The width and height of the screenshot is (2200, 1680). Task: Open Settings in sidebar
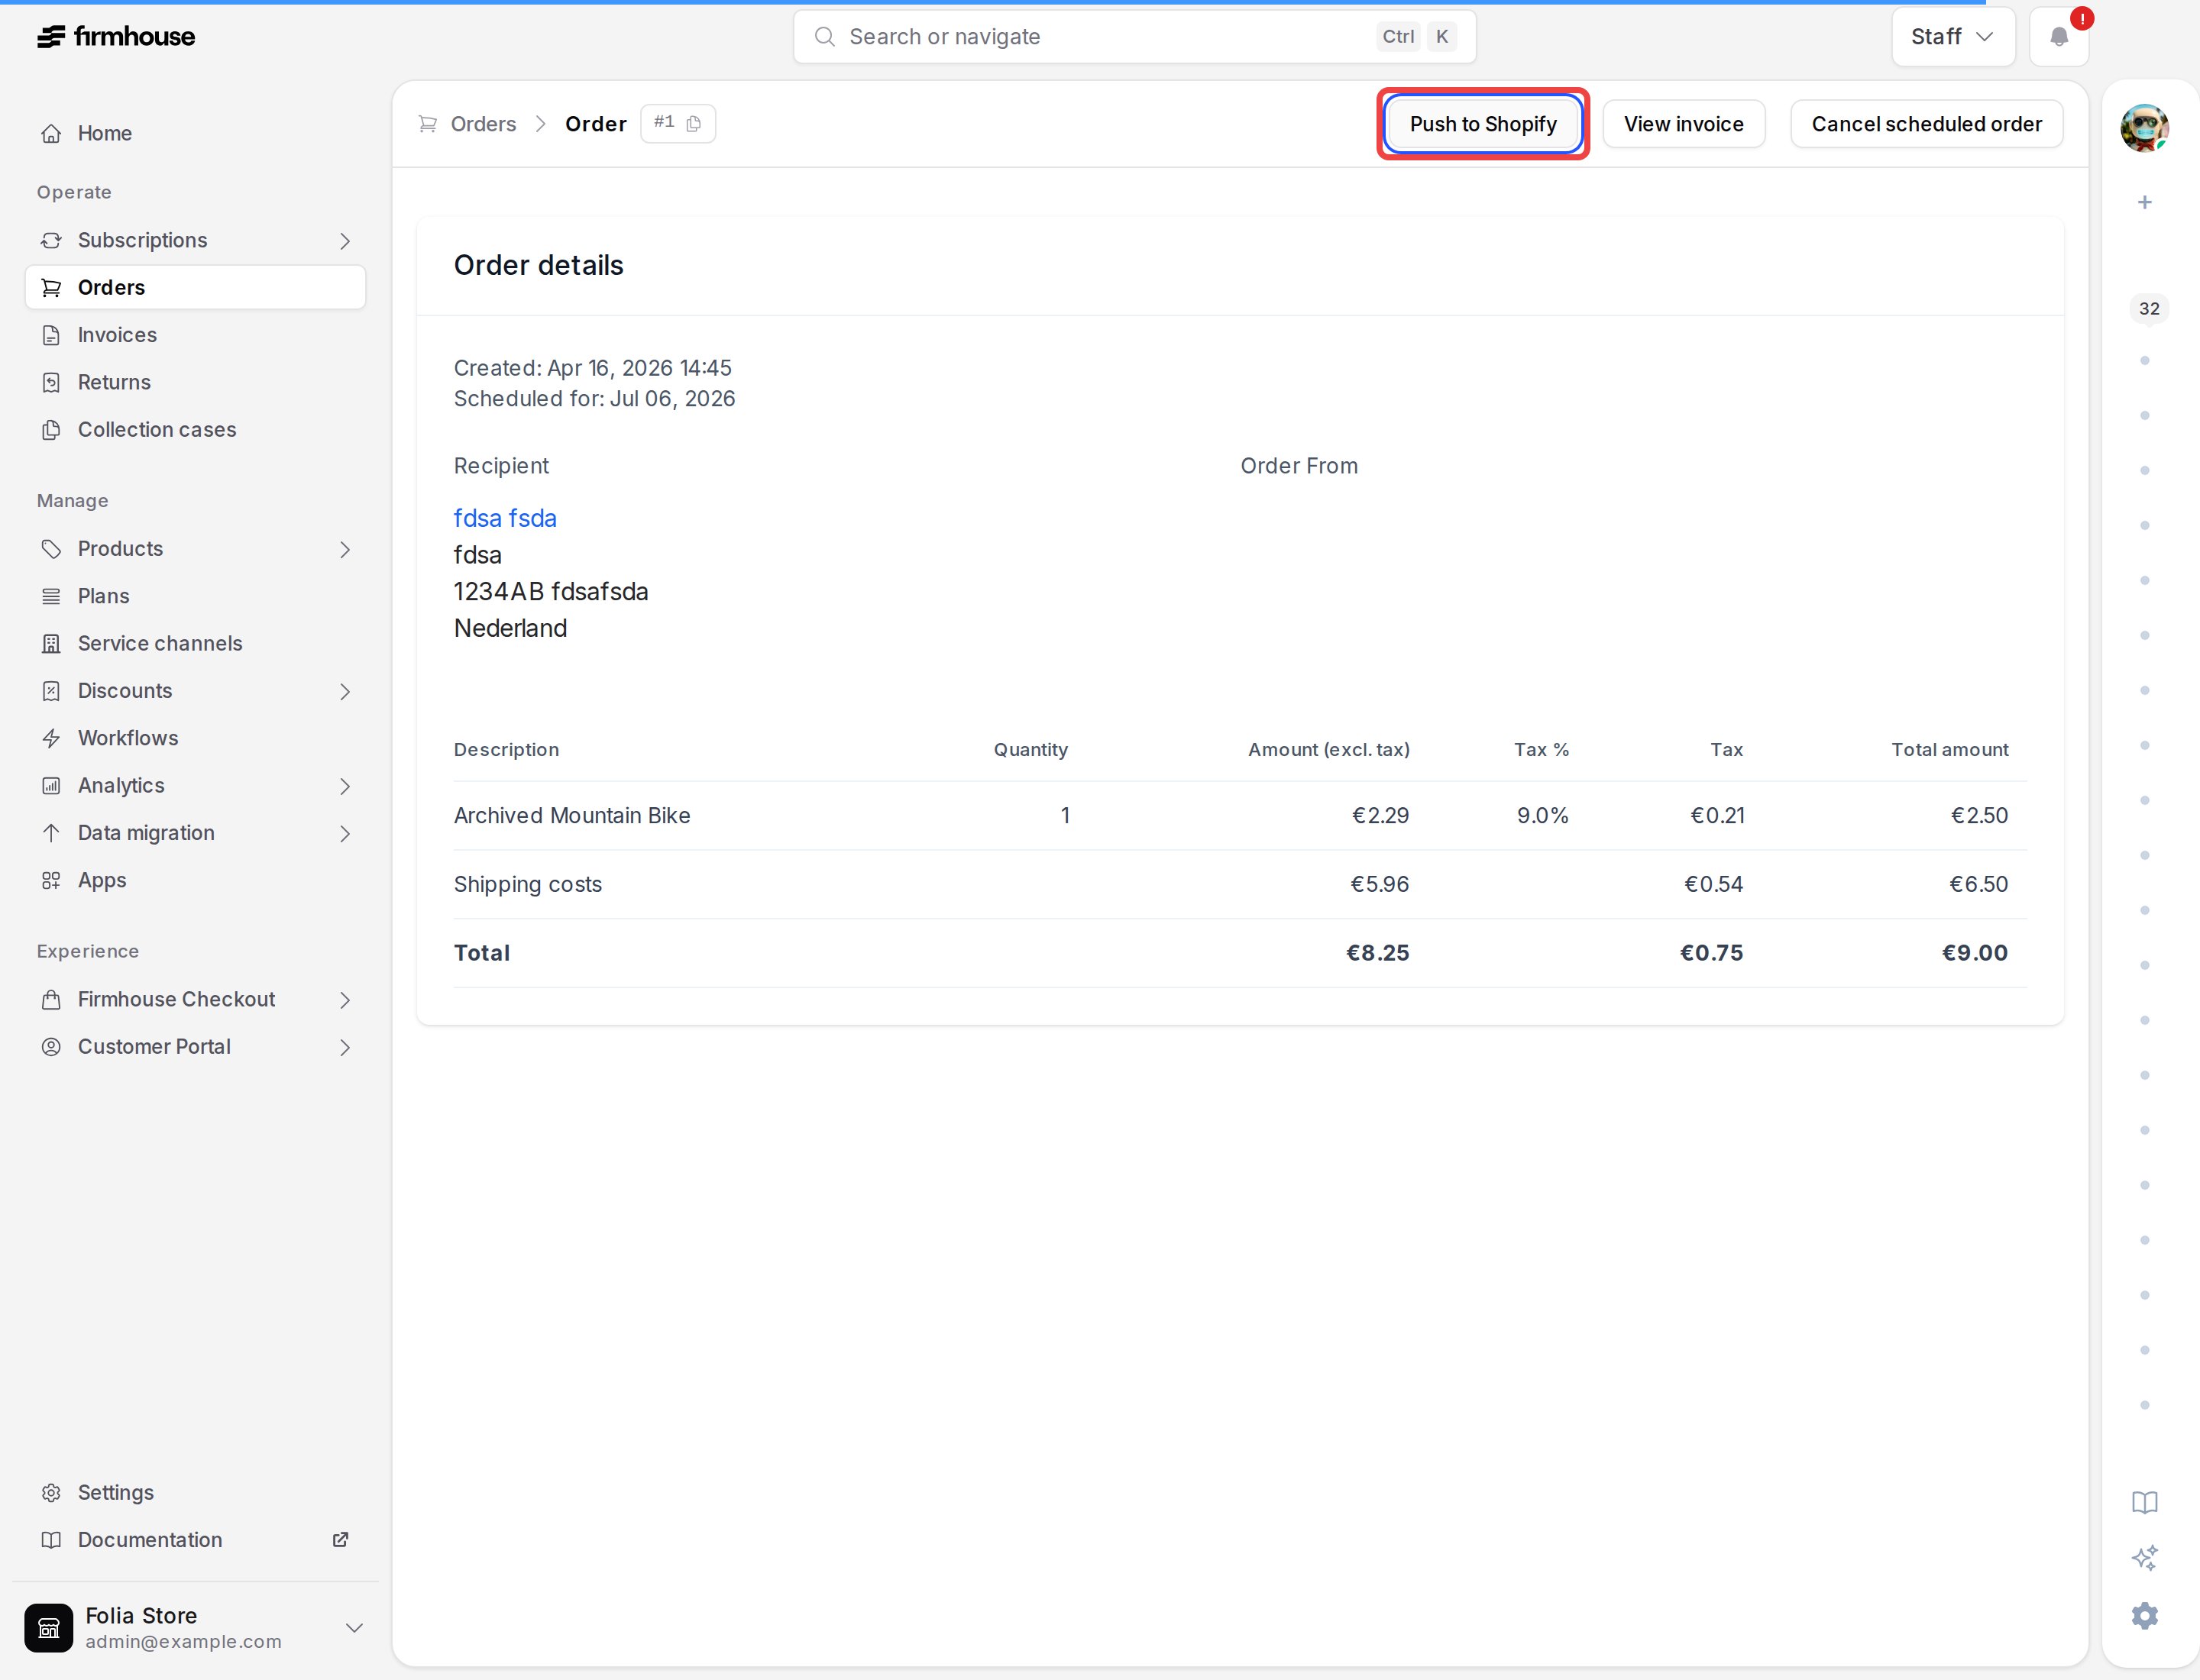coord(195,1492)
